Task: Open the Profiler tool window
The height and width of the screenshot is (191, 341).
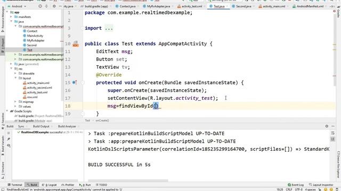Action: (68, 185)
